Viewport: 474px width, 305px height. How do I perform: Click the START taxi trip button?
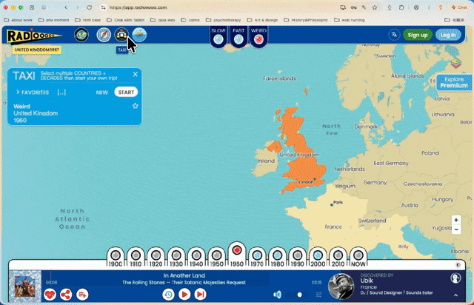(126, 93)
